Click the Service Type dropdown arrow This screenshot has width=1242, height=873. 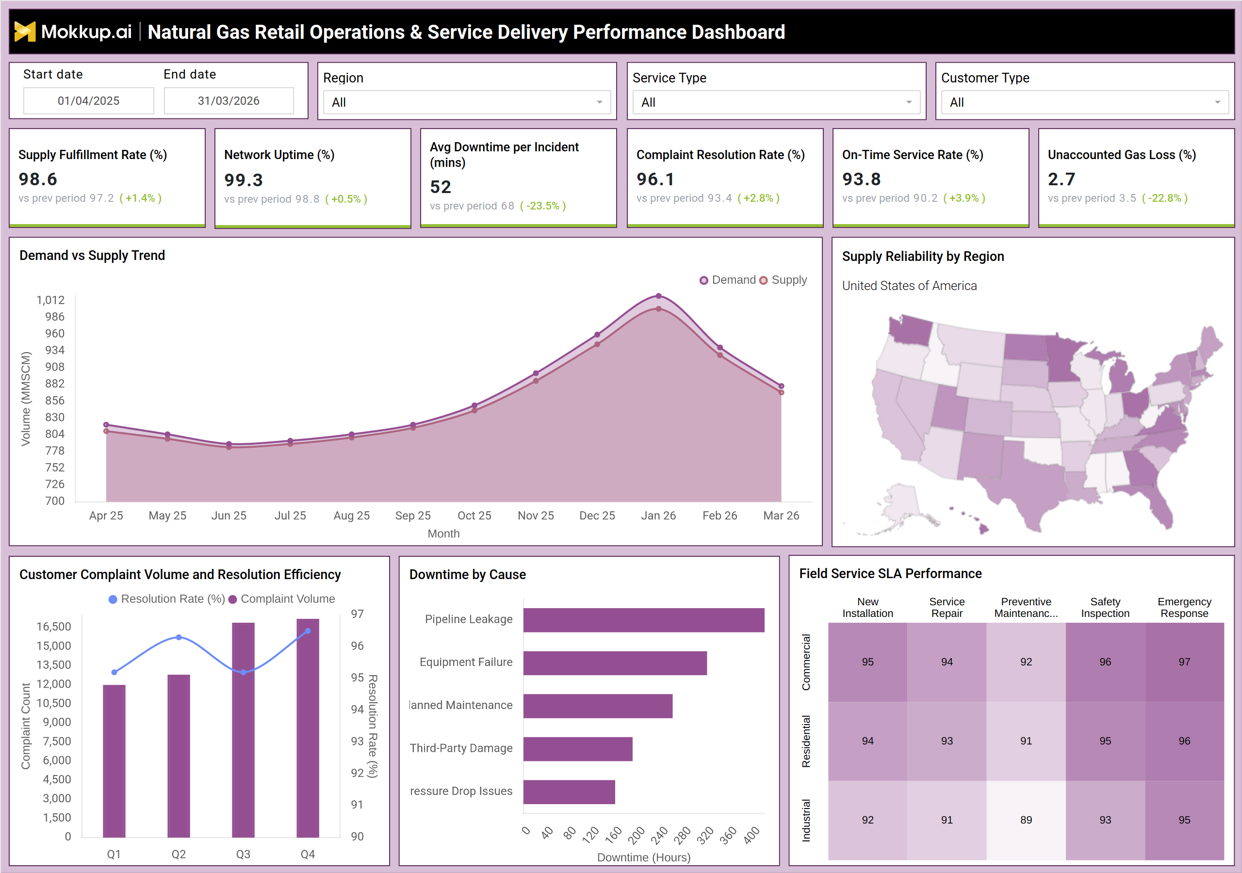coord(909,102)
